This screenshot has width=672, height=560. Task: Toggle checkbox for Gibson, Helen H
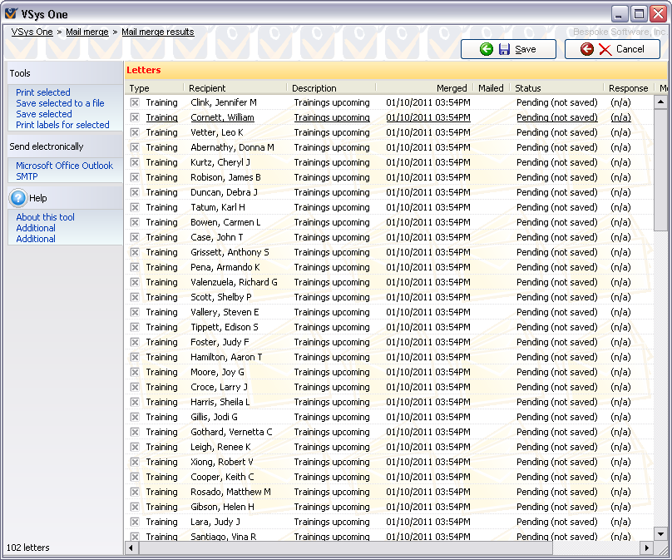point(135,507)
